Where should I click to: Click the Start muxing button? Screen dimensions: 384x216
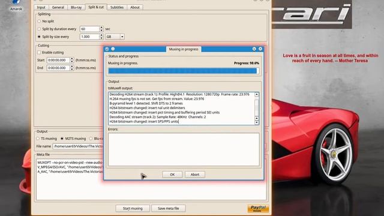[x=133, y=208]
